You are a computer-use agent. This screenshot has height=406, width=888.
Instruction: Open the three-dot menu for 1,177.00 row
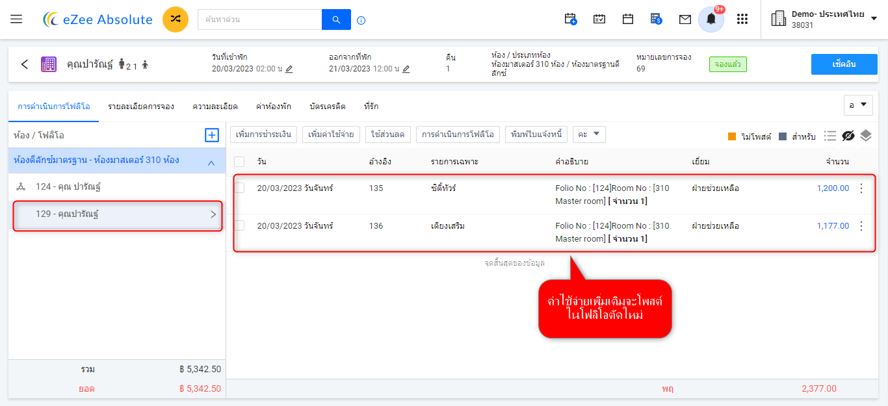pos(862,226)
